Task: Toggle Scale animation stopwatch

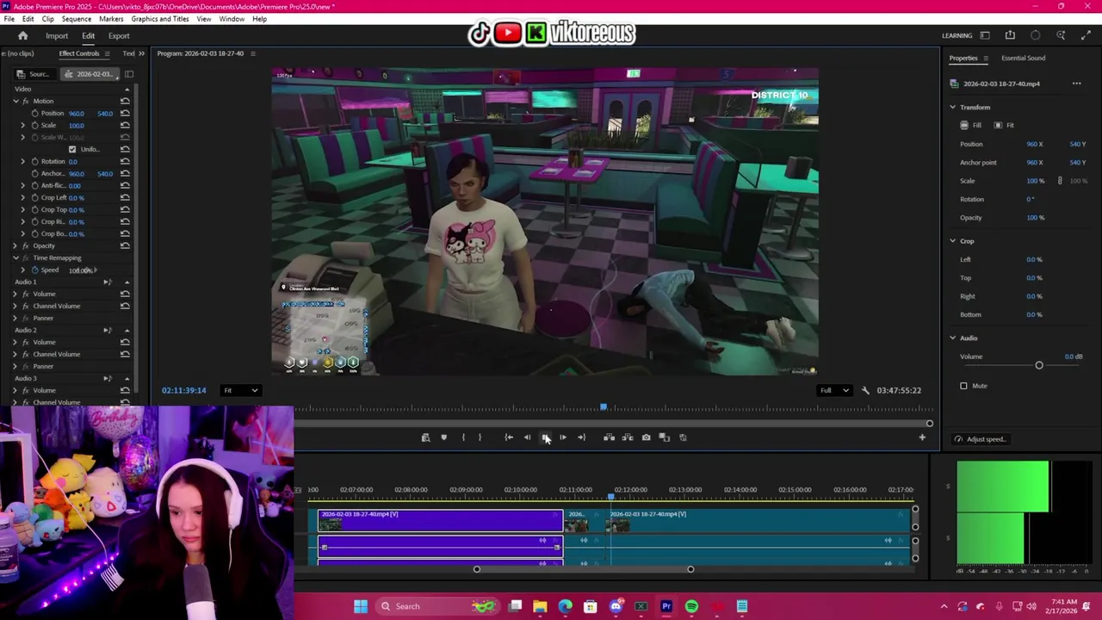Action: (x=35, y=125)
